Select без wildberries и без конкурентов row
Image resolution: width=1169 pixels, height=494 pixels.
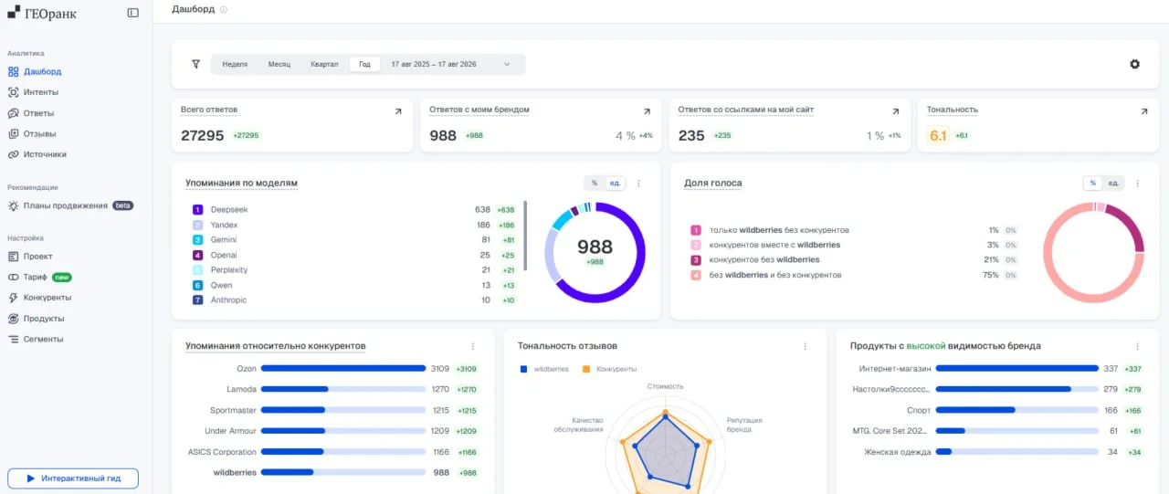click(x=854, y=275)
